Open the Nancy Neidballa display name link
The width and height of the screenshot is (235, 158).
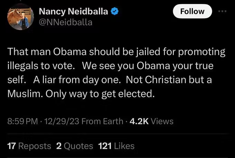74,12
